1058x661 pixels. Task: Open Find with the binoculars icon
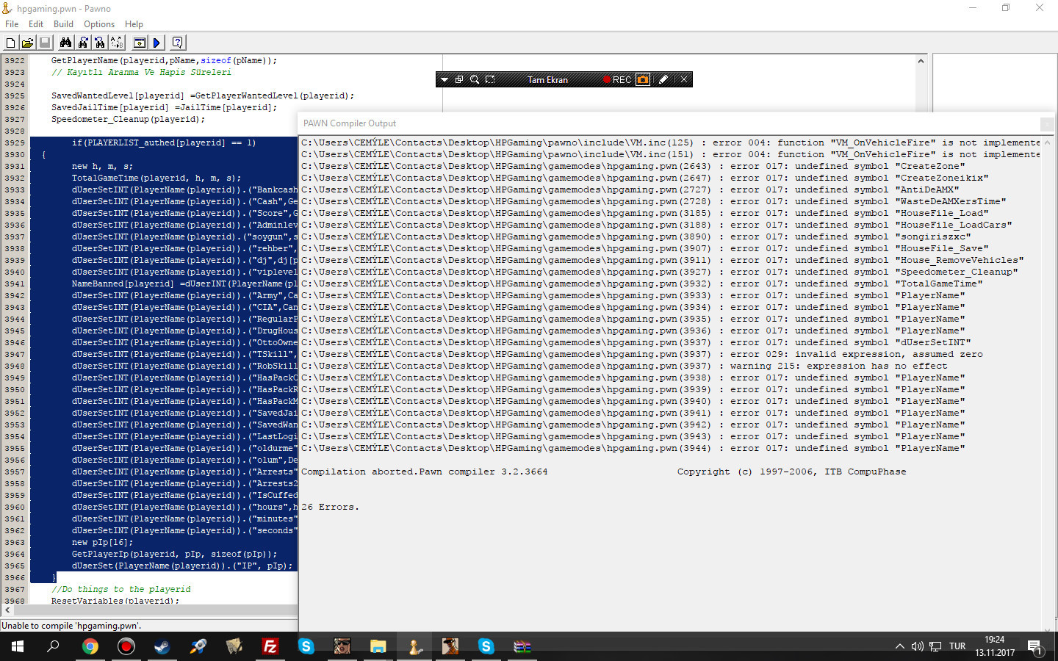coord(65,43)
